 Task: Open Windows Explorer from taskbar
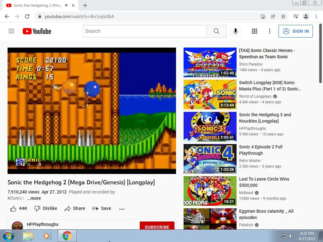[28, 236]
